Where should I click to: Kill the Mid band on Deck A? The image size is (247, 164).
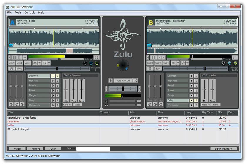pos(17,104)
